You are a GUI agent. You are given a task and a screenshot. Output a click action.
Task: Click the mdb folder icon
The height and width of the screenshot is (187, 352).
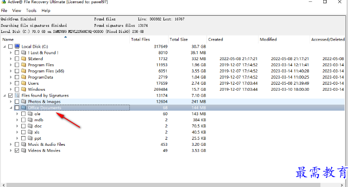[30, 120]
